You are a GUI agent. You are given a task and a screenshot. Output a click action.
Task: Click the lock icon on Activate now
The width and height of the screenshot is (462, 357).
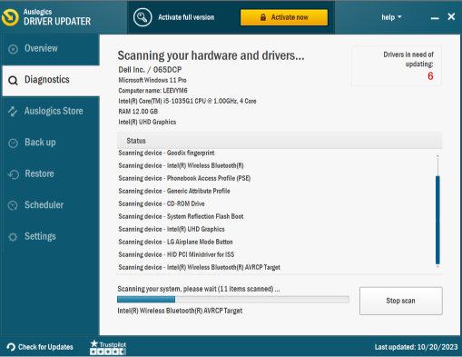tap(263, 17)
